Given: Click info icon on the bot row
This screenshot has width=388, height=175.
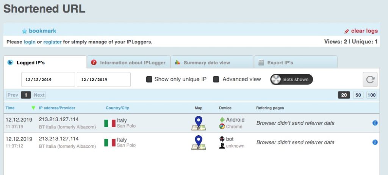Looking at the screenshot, I should tap(375, 142).
